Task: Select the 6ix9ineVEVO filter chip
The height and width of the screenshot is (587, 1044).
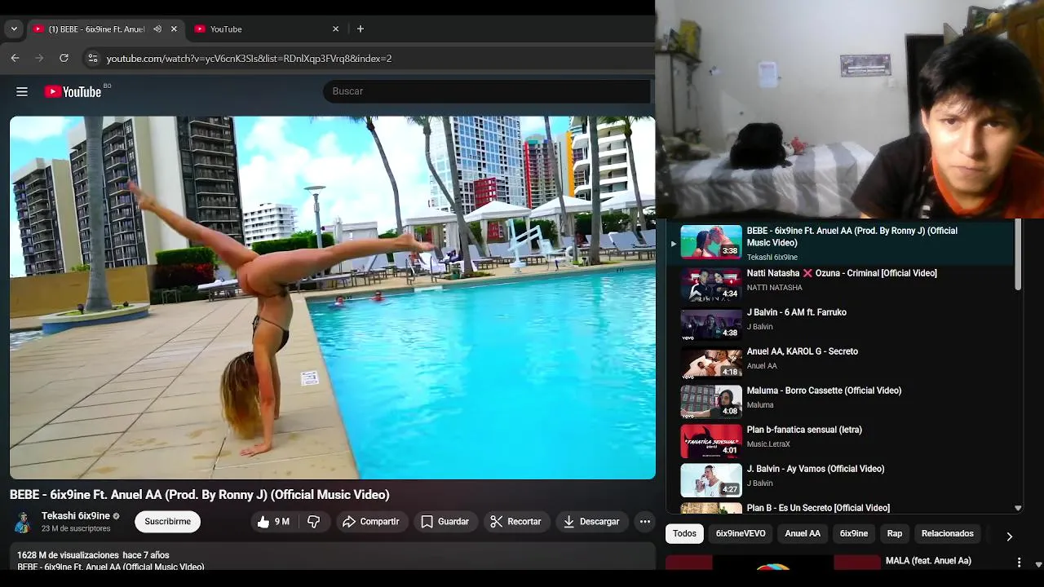Action: click(741, 533)
